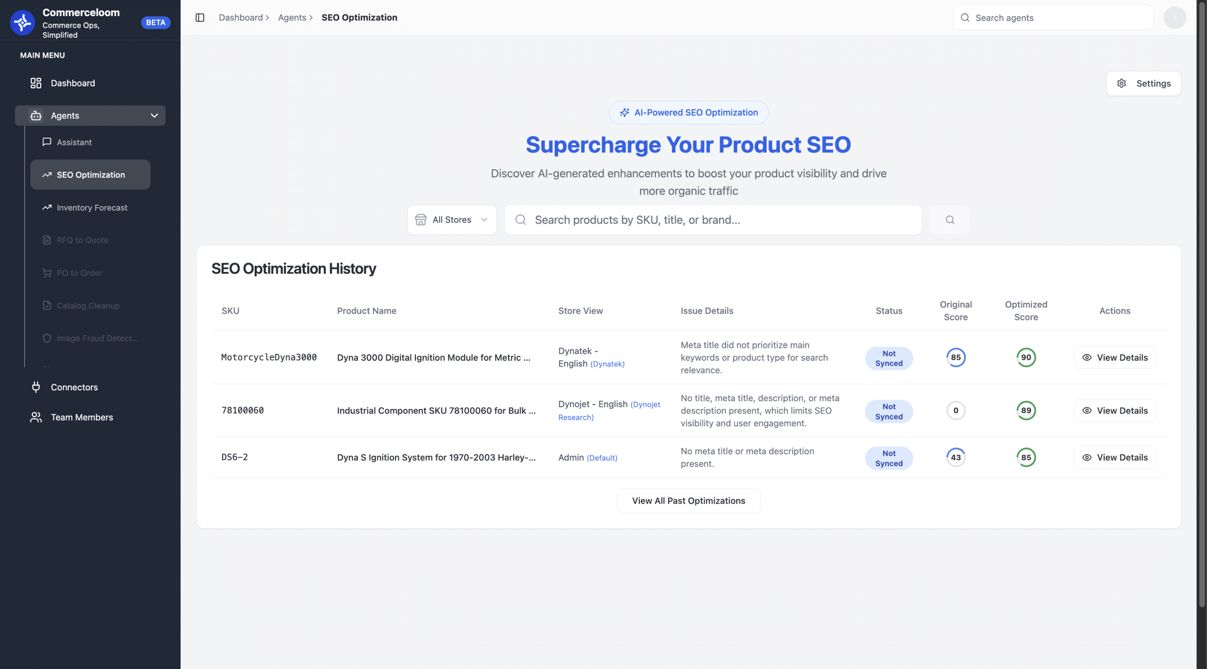Open the user avatar circle
Screen dimensions: 1207x669
click(x=1174, y=17)
